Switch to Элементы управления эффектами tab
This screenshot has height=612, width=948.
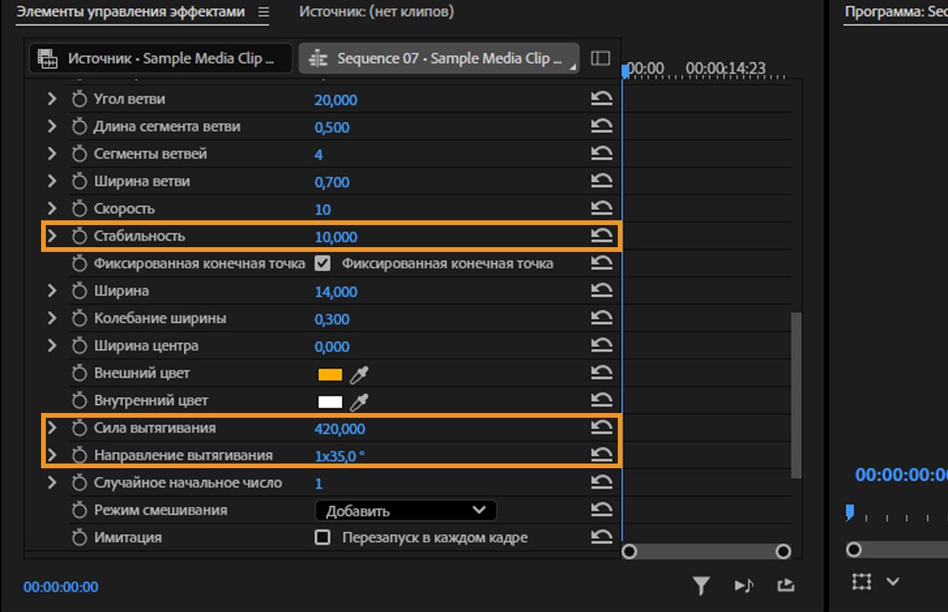130,12
